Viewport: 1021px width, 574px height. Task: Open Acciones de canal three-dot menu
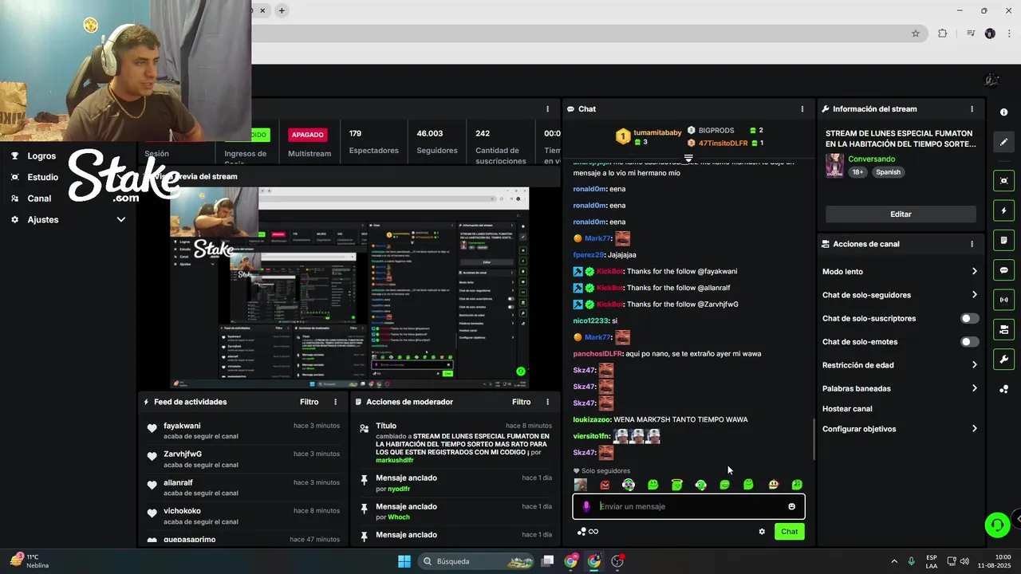(972, 244)
